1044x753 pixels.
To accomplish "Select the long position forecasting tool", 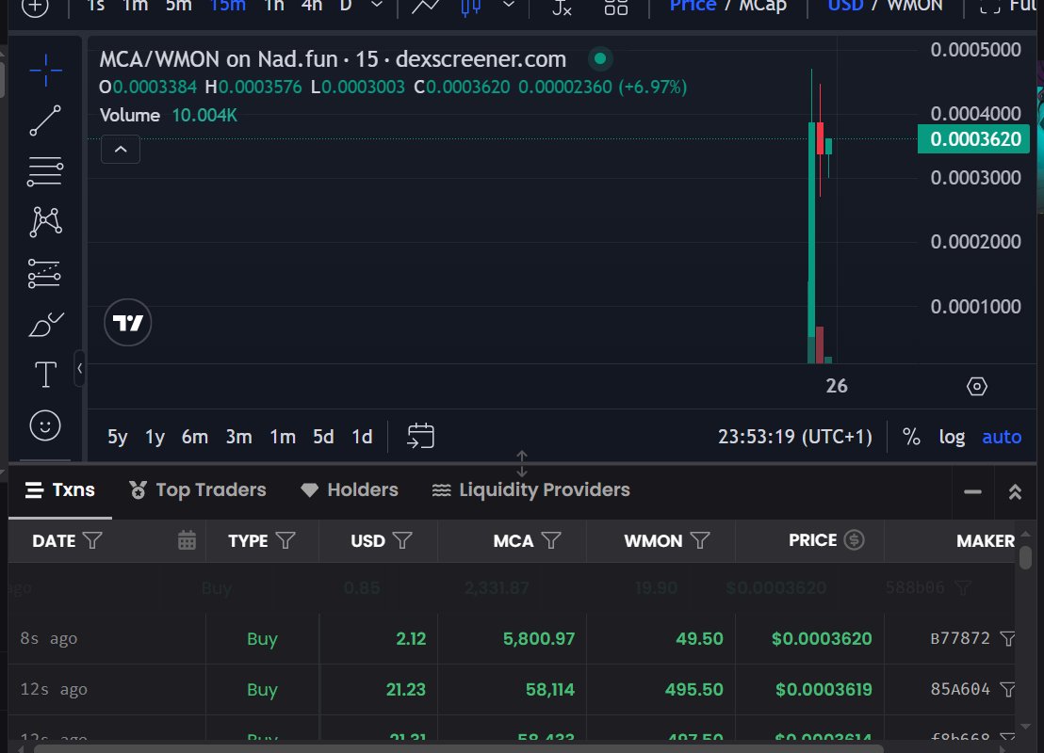I will click(x=45, y=273).
